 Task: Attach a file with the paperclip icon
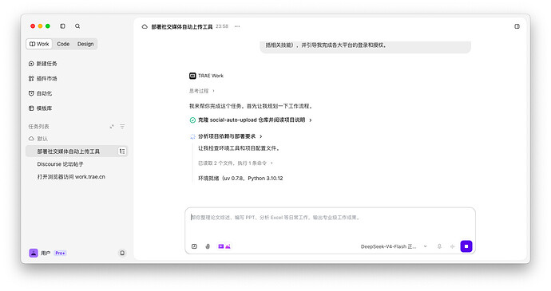[208, 246]
